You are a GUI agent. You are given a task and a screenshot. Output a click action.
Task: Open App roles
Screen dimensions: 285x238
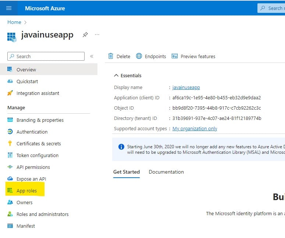[26, 191]
